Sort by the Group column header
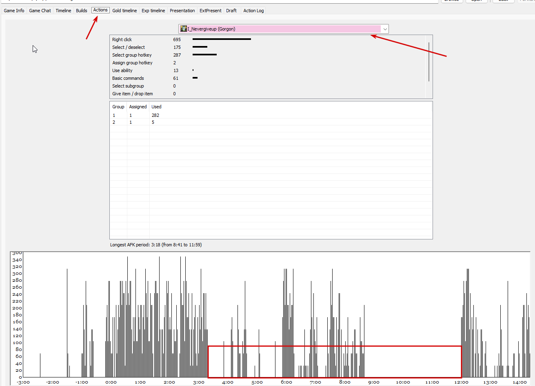The image size is (535, 386). click(118, 107)
